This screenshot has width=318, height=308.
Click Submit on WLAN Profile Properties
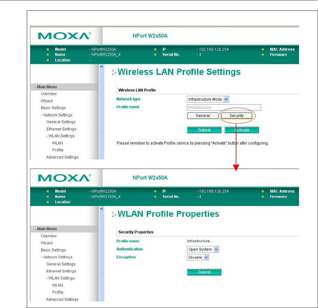click(x=204, y=272)
